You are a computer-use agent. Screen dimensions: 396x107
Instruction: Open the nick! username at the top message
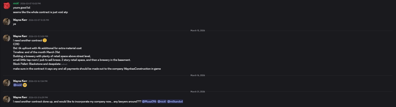click(x=16, y=3)
